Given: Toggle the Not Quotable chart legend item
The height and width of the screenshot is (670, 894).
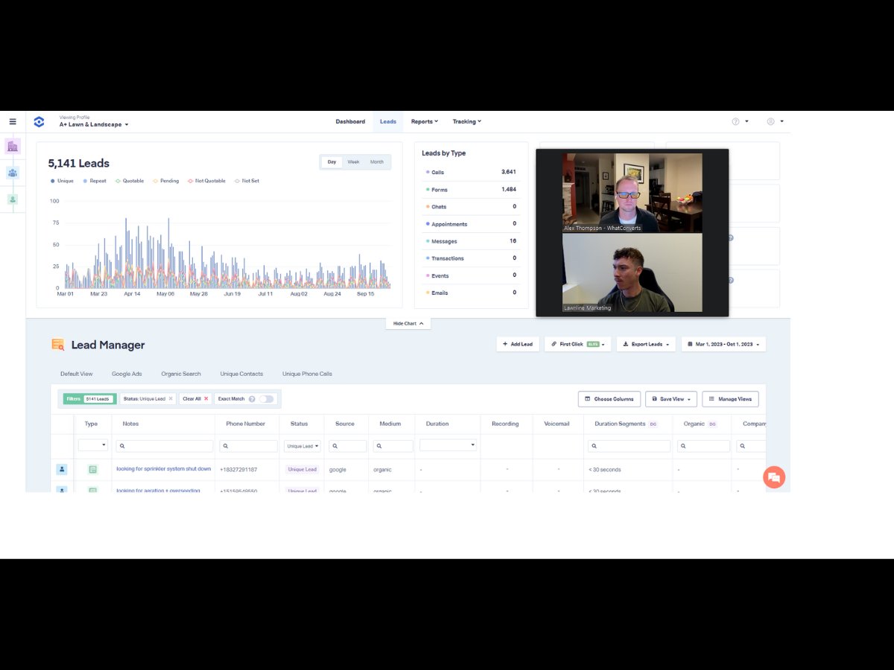Looking at the screenshot, I should 206,181.
